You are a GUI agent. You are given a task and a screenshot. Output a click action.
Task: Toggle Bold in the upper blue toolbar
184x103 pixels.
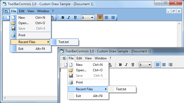click(x=63, y=18)
